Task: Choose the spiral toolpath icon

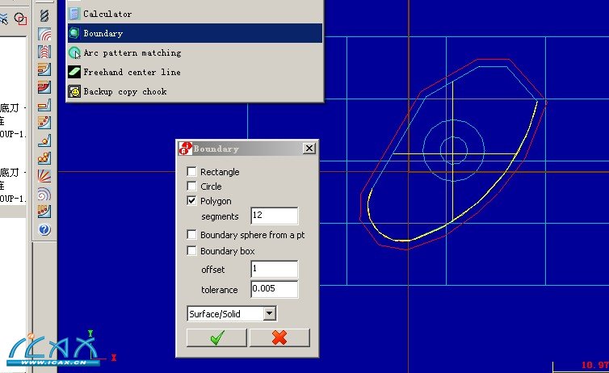Action: pyautogui.click(x=44, y=194)
